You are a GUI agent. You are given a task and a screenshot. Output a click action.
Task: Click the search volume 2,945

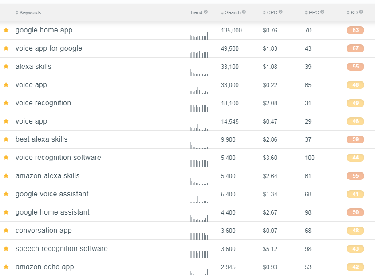[228, 267]
